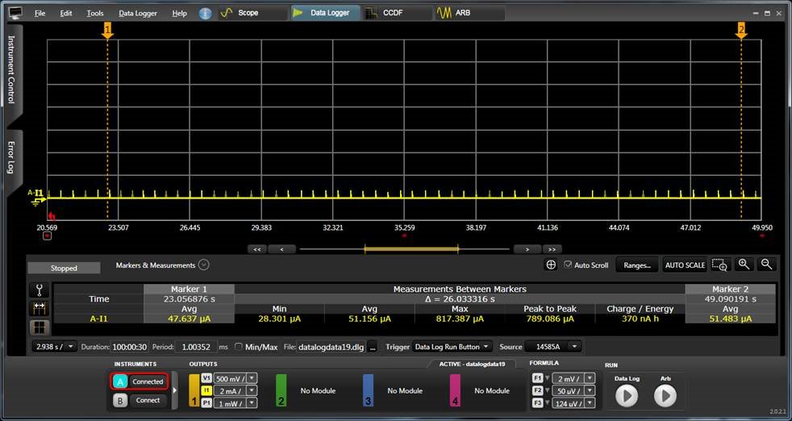Switch to the Scope tab

point(248,13)
